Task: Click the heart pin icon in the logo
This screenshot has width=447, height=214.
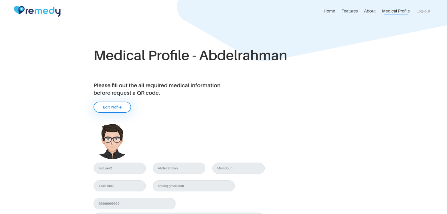Action: coord(19,10)
